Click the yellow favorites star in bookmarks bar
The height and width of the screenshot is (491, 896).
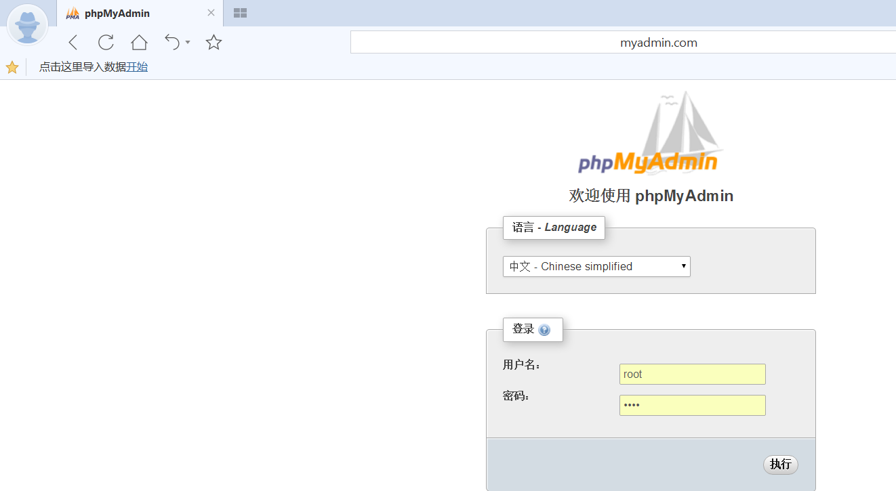pos(12,67)
